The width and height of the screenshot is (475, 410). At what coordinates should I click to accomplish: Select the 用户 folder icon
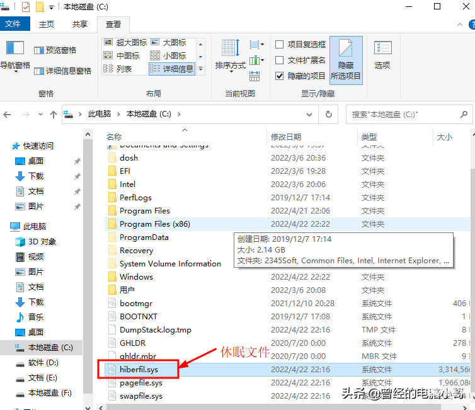click(112, 290)
